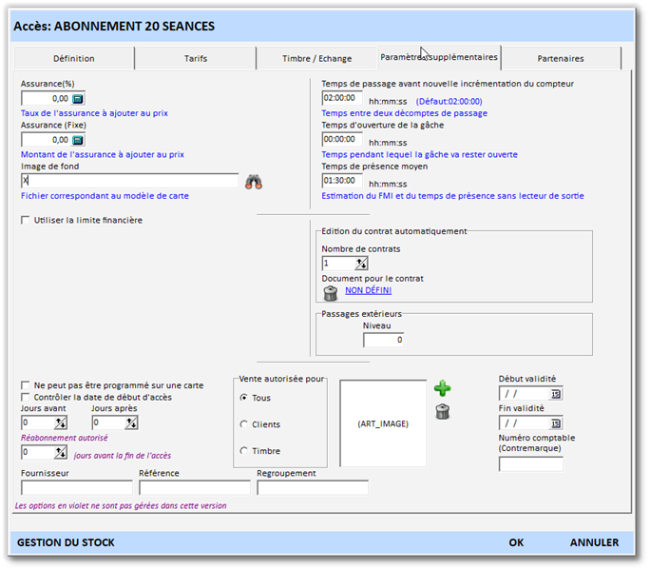Add image with green plus icon
650x570 pixels.
(442, 388)
